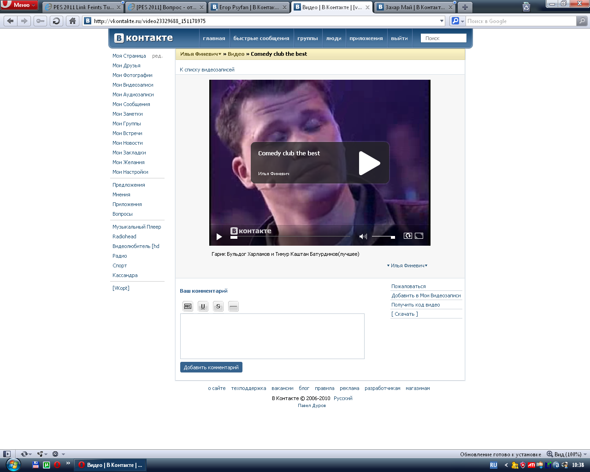Close the Видео | В Контакте tab
Screen dimensions: 590x472
[x=367, y=7]
